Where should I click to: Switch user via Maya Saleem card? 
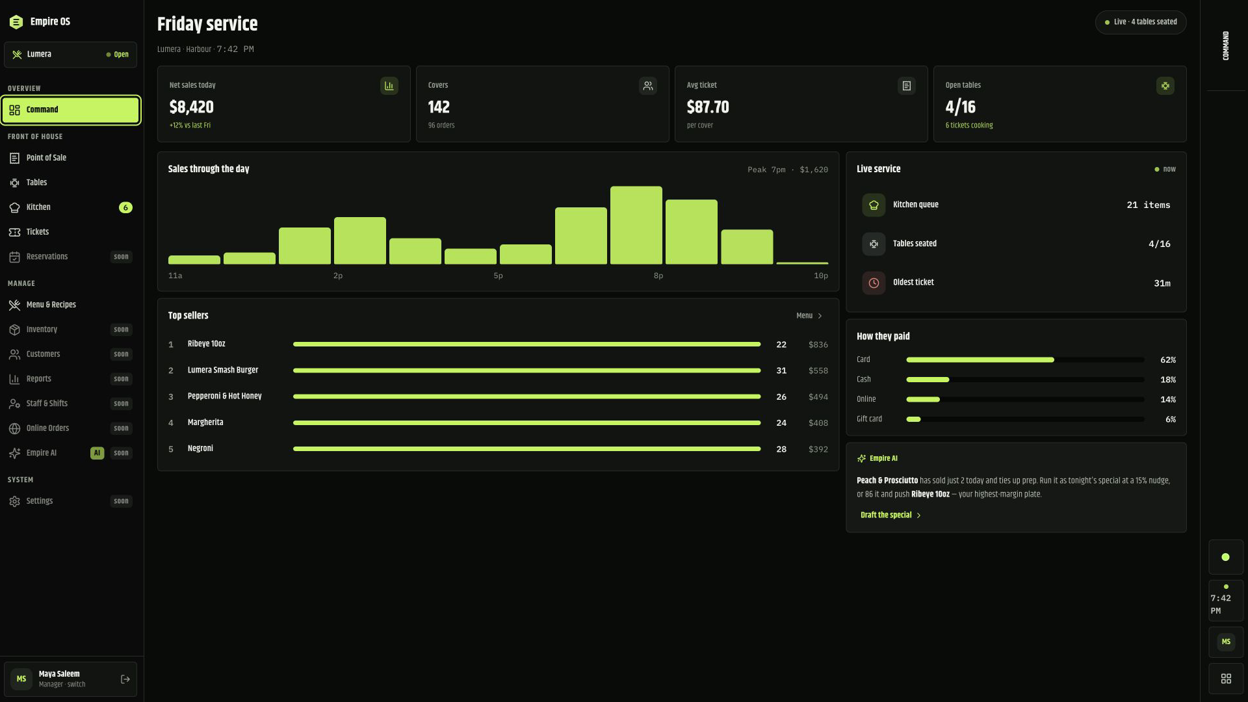click(x=70, y=679)
